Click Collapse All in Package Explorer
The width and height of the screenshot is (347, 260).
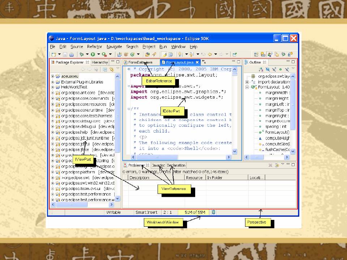[105, 70]
